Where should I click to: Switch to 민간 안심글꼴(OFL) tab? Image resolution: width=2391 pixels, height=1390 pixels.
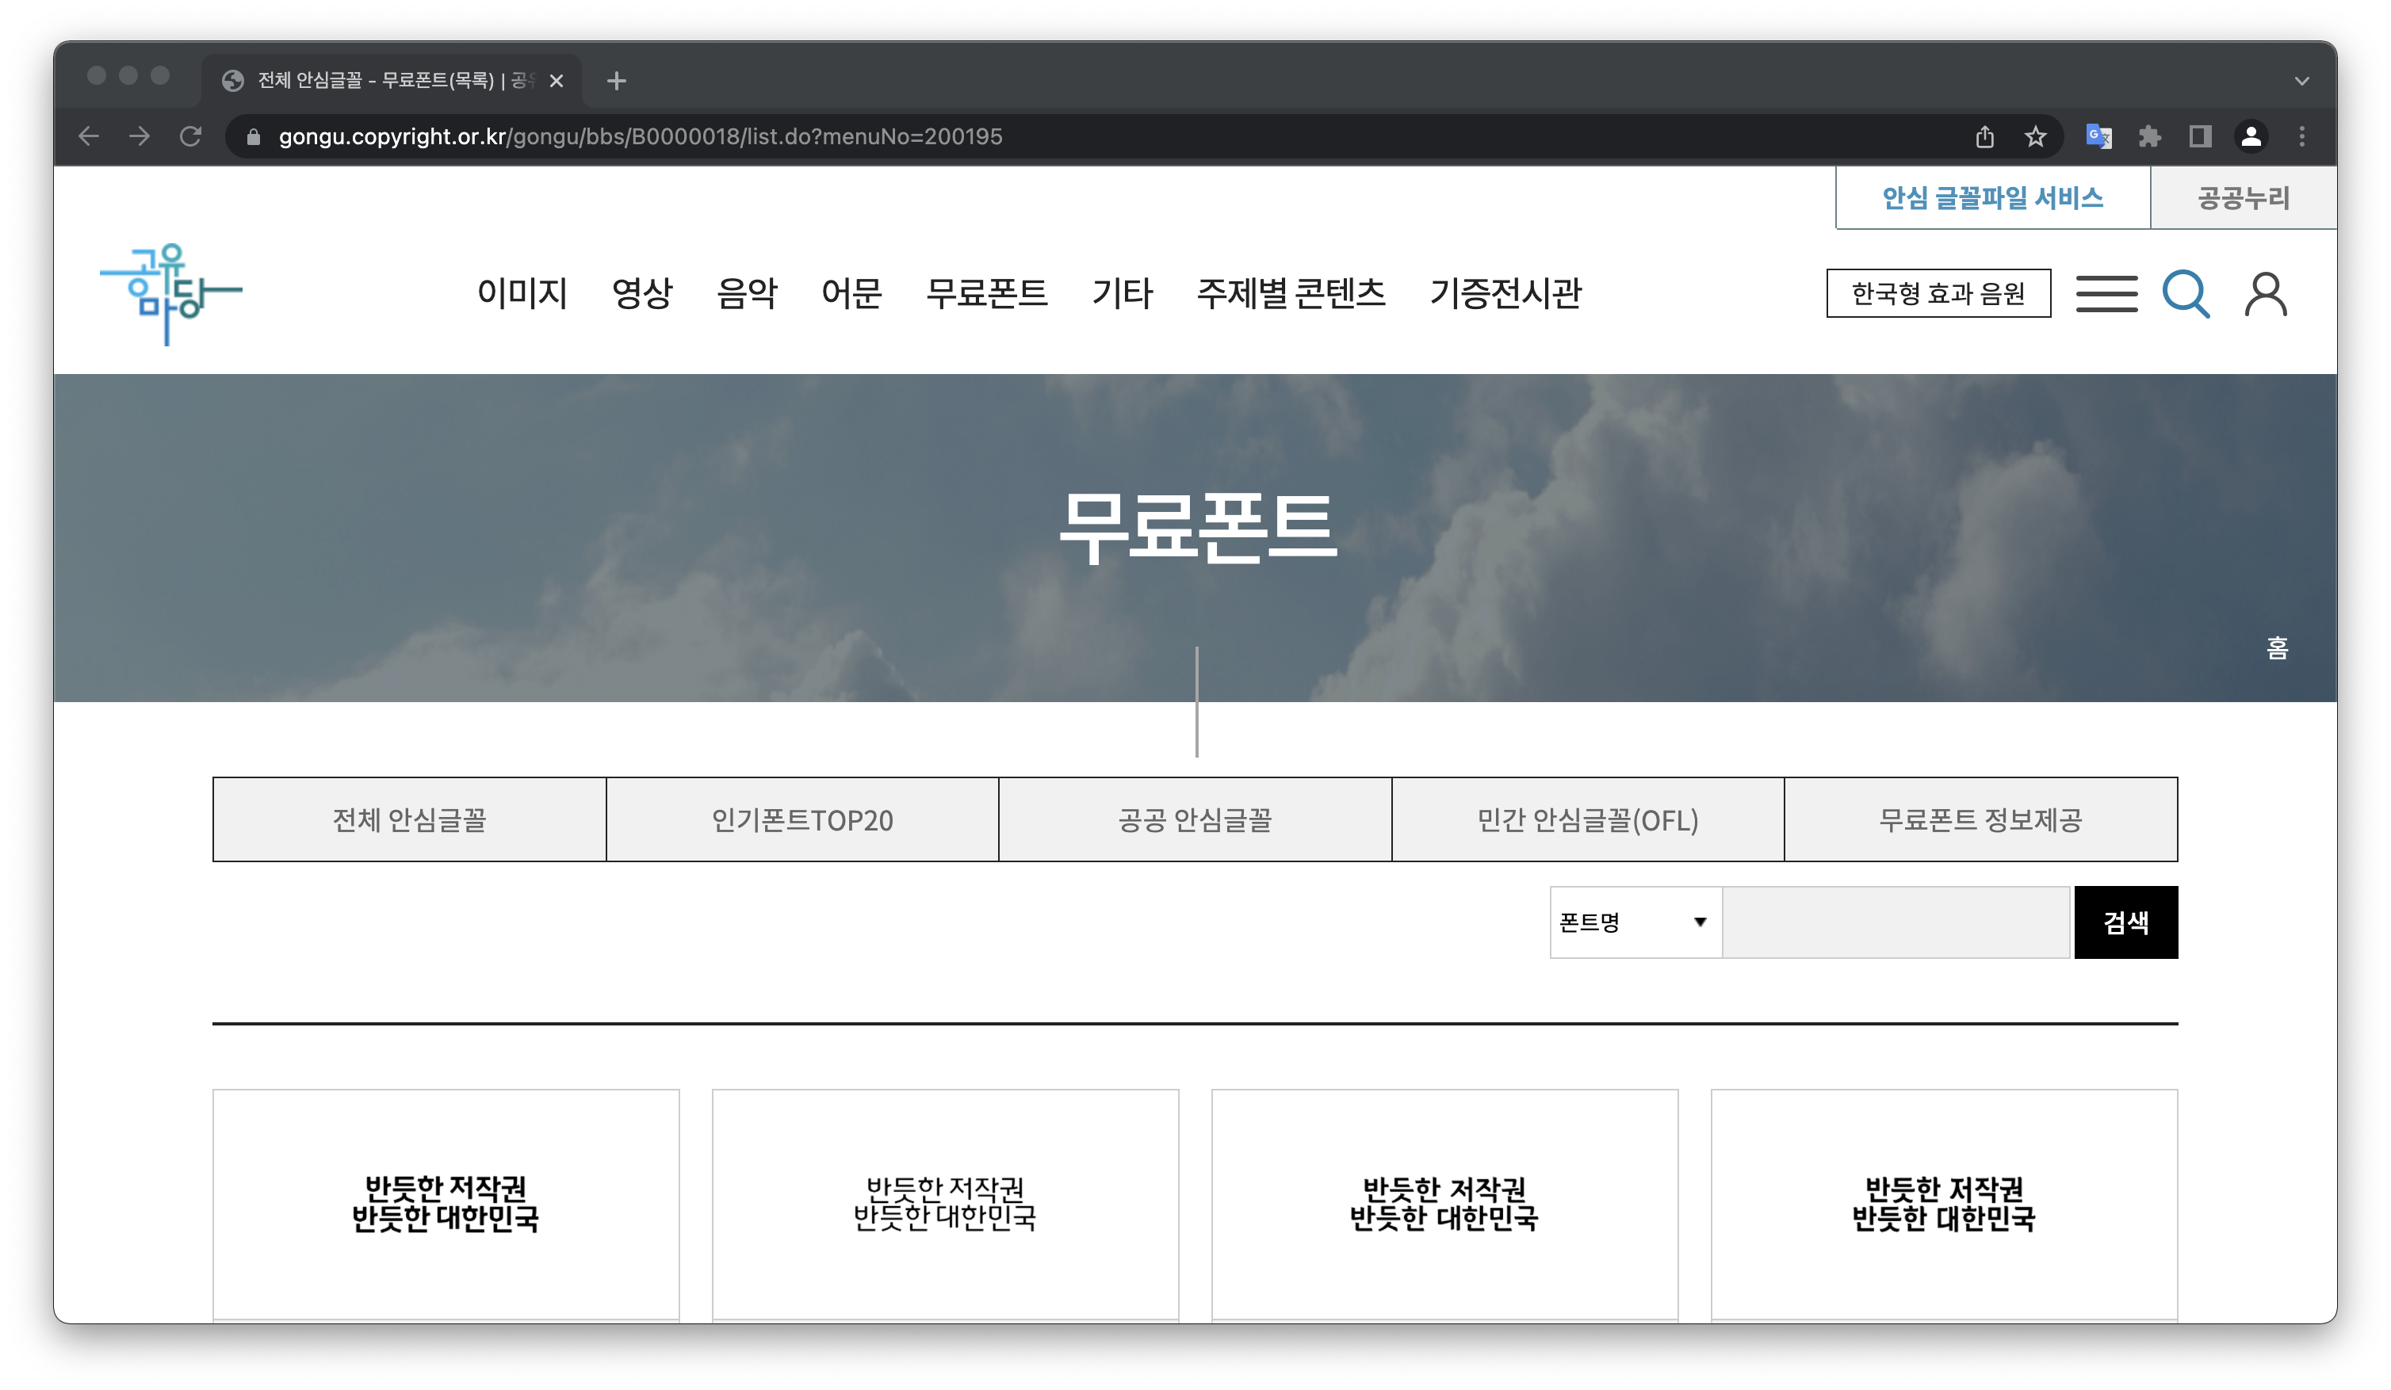tap(1587, 819)
